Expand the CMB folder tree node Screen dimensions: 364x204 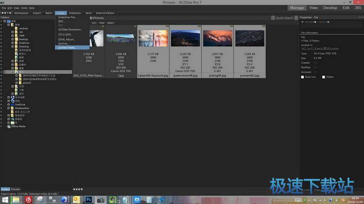pos(13,35)
